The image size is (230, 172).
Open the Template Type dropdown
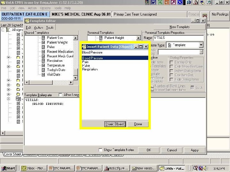click(x=201, y=45)
